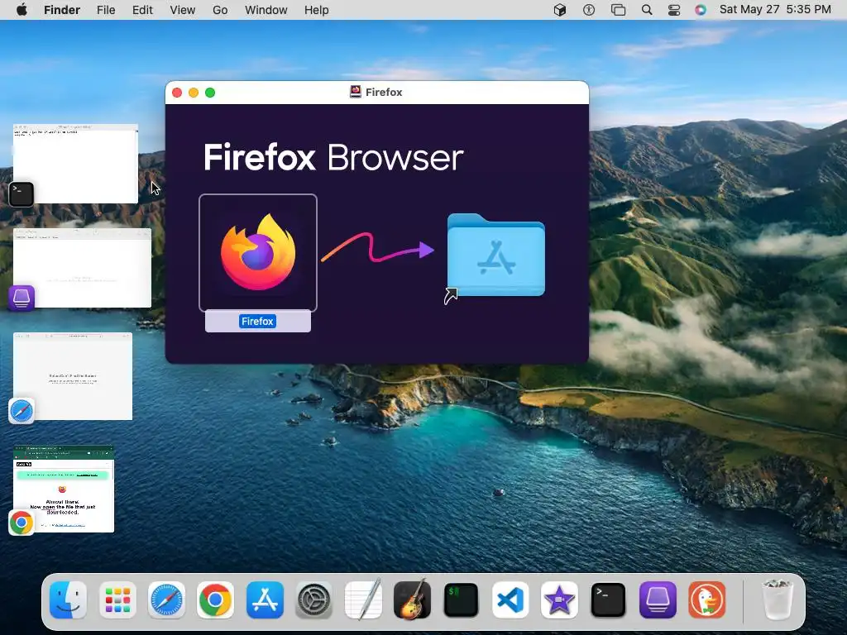This screenshot has height=635, width=847.
Task: Open App Store from the Dock
Action: pos(265,600)
